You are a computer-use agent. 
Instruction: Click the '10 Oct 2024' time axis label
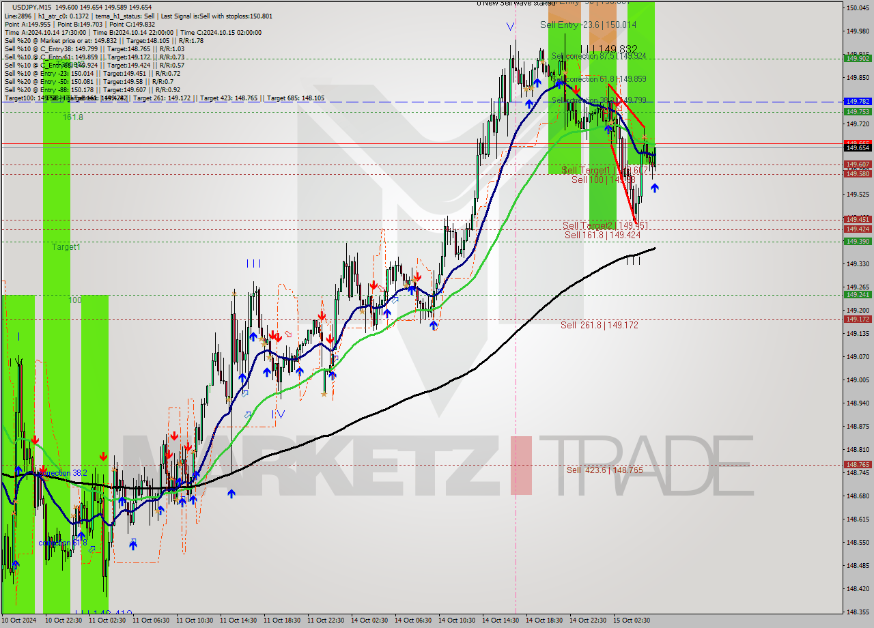(20, 620)
